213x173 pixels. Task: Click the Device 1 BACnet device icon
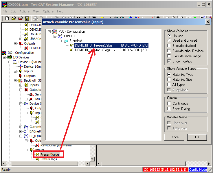click(15, 62)
